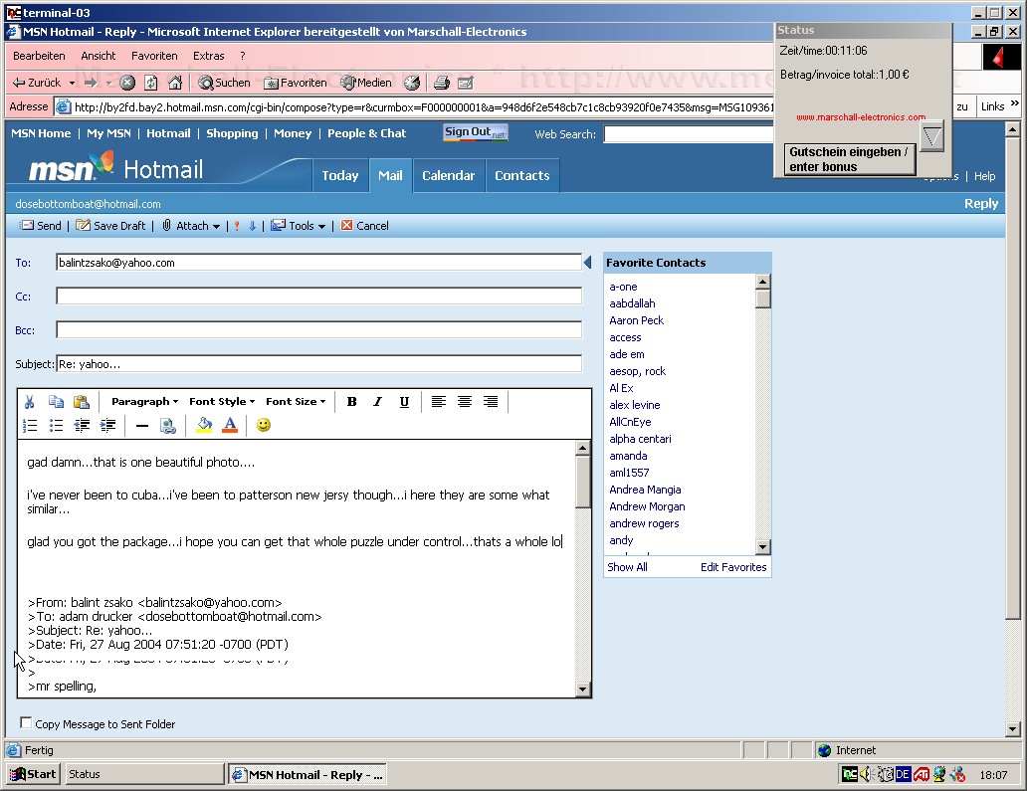
Task: Toggle Underline formatting
Action: (x=404, y=401)
